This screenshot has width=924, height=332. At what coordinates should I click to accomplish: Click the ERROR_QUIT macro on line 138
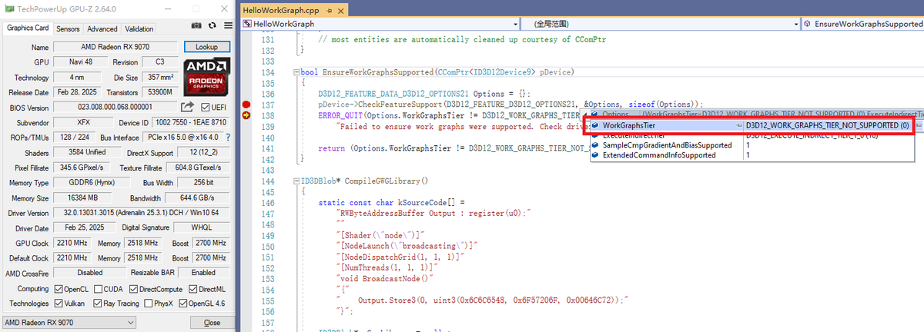pos(340,115)
